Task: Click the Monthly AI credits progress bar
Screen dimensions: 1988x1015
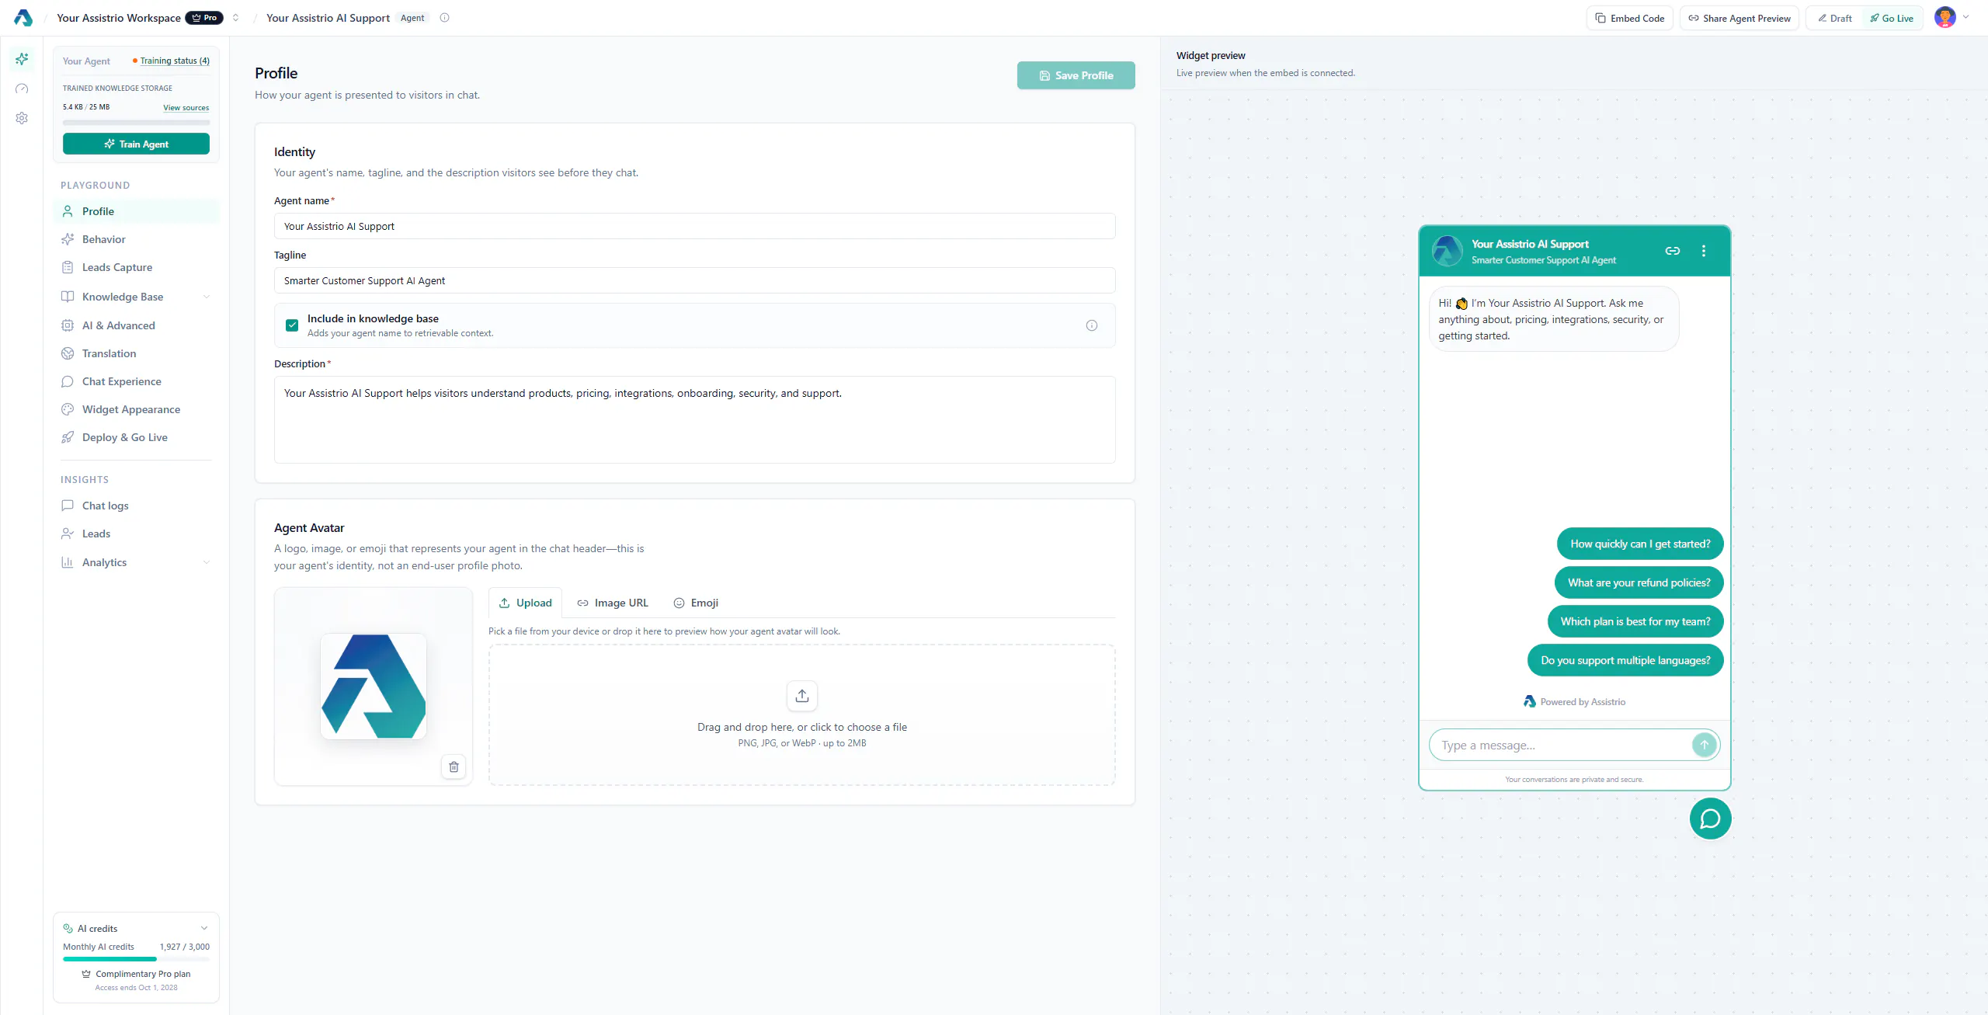Action: tap(136, 959)
